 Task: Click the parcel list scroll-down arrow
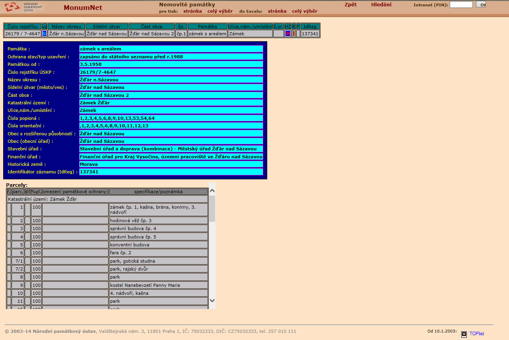point(212,301)
